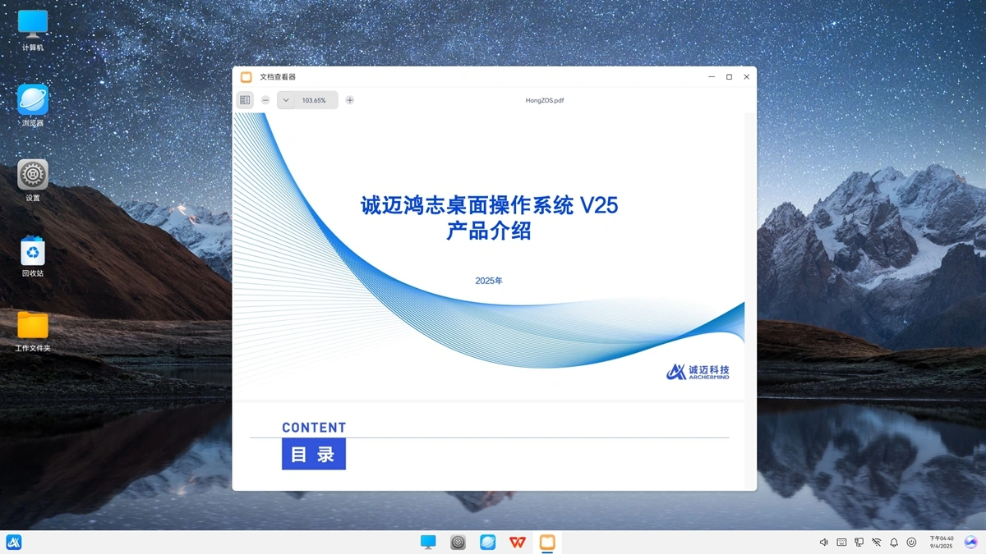Click the zoom out minus button

pos(265,100)
